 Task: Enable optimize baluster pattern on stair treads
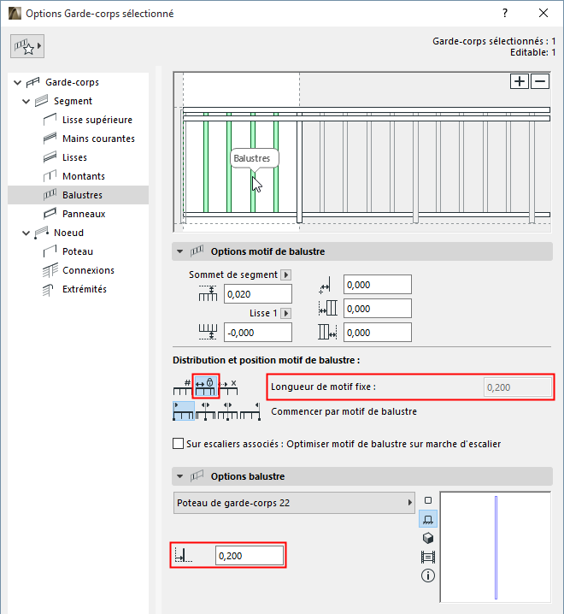tap(178, 444)
